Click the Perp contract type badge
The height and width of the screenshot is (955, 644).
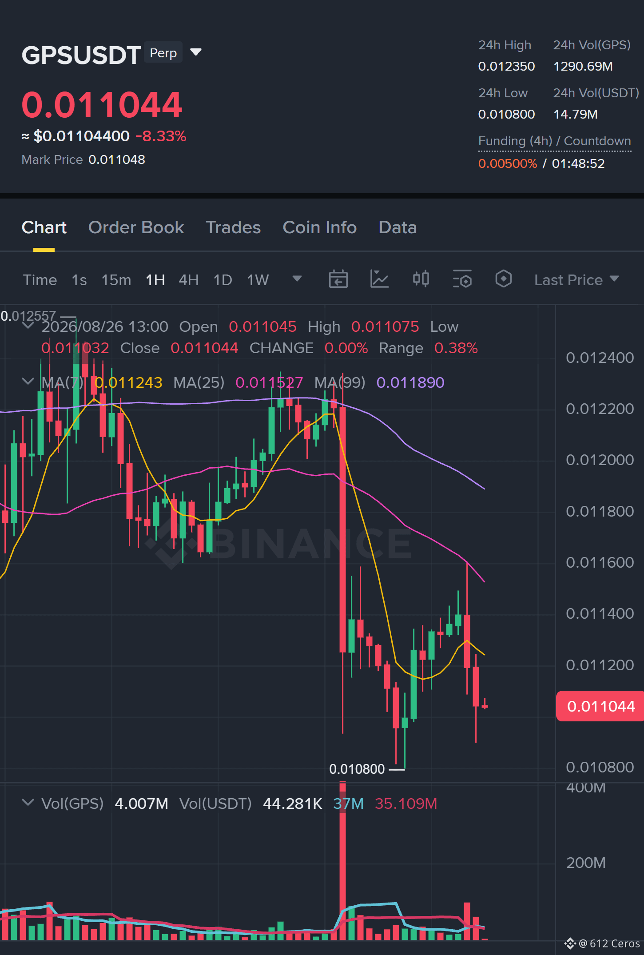pyautogui.click(x=163, y=52)
